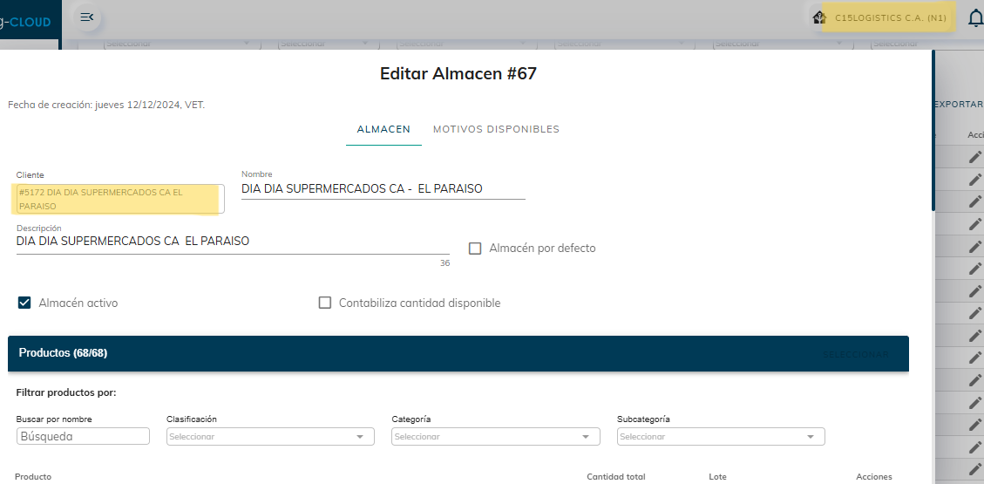Screen dimensions: 984x484
Task: Click the second pencil edit icon from top
Action: 975,179
